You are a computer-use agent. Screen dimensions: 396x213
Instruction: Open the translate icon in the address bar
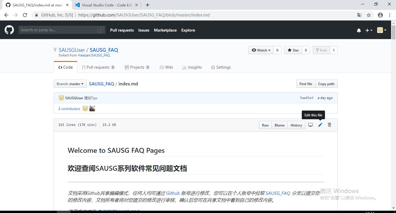click(359, 15)
